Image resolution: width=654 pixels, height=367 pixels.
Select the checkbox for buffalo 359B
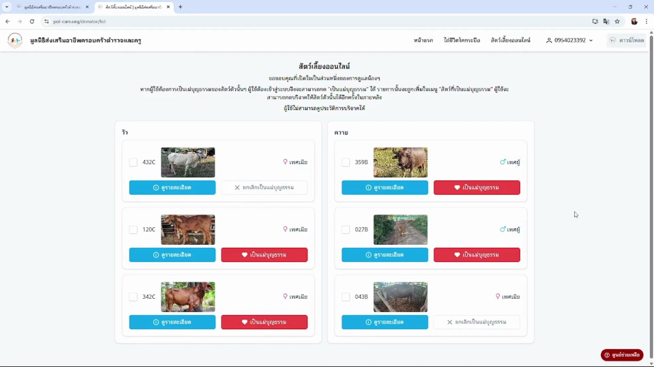[346, 162]
